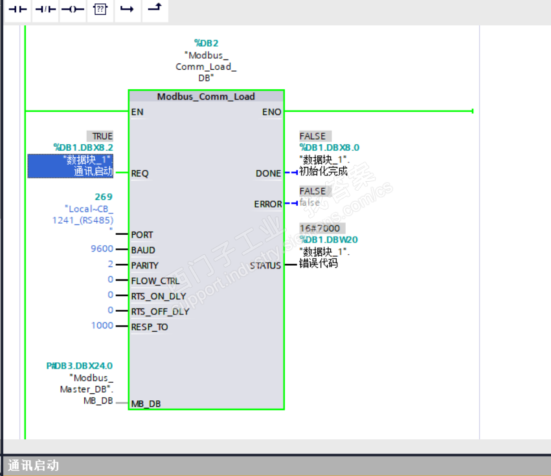Select the REQ operand 通讯启动
The width and height of the screenshot is (551, 476).
point(71,166)
